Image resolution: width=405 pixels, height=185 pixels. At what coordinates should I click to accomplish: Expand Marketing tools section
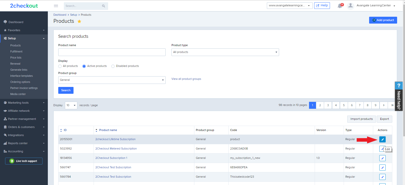click(x=24, y=103)
